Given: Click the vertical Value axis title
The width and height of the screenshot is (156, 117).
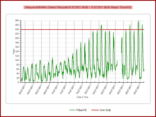Looking at the screenshot, I should click(x=14, y=51).
